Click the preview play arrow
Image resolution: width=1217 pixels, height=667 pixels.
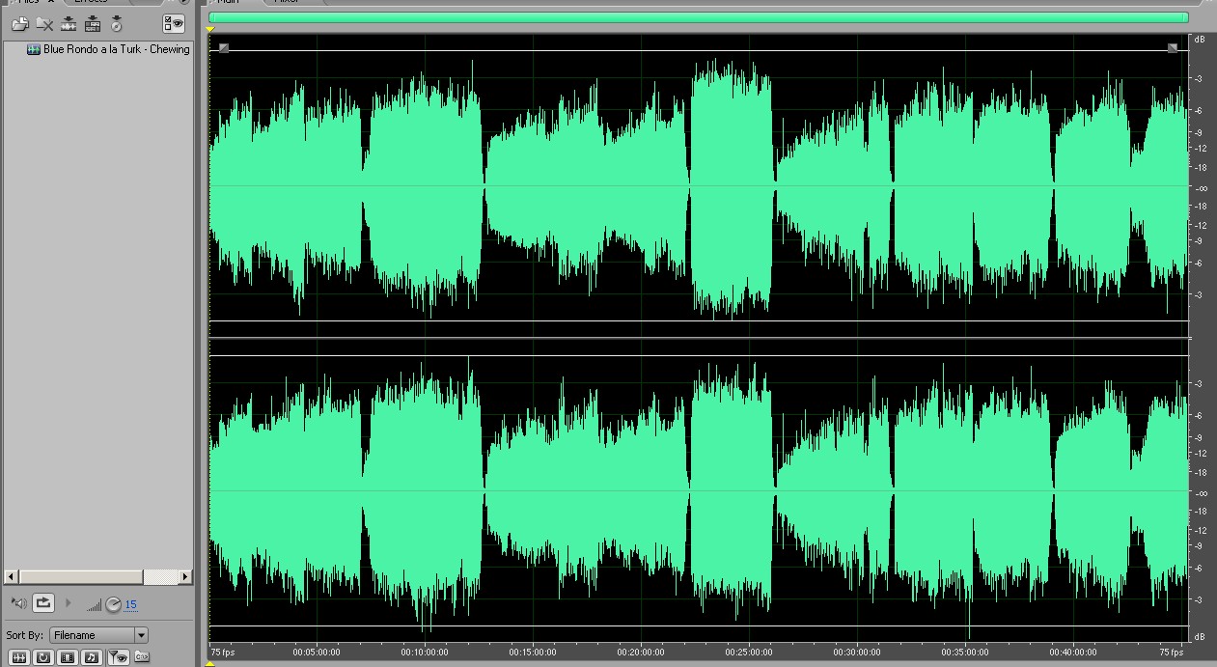(69, 603)
